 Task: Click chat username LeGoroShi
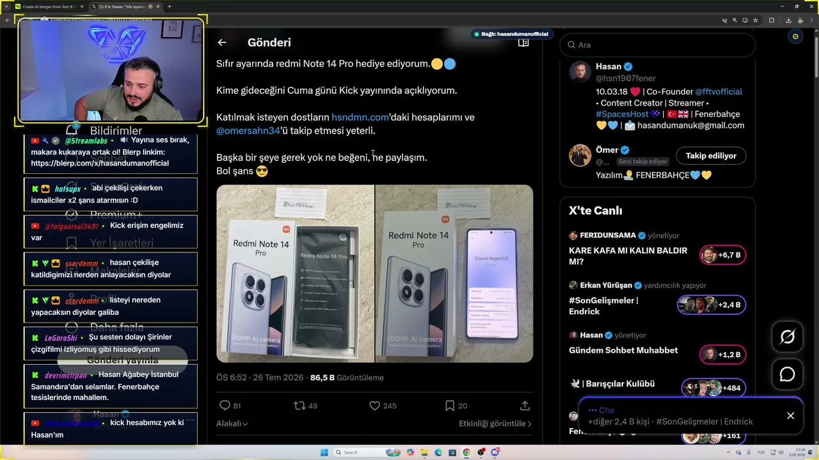click(x=61, y=338)
